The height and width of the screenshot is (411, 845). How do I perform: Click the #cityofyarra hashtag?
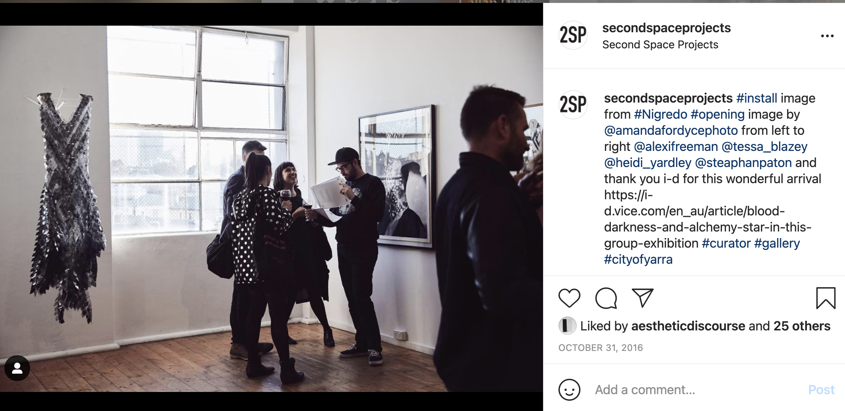tap(638, 259)
